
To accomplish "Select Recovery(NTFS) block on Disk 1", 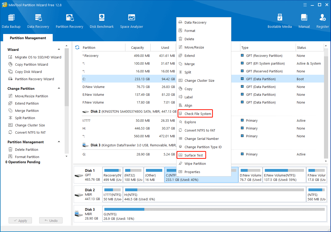I will [x=112, y=175].
